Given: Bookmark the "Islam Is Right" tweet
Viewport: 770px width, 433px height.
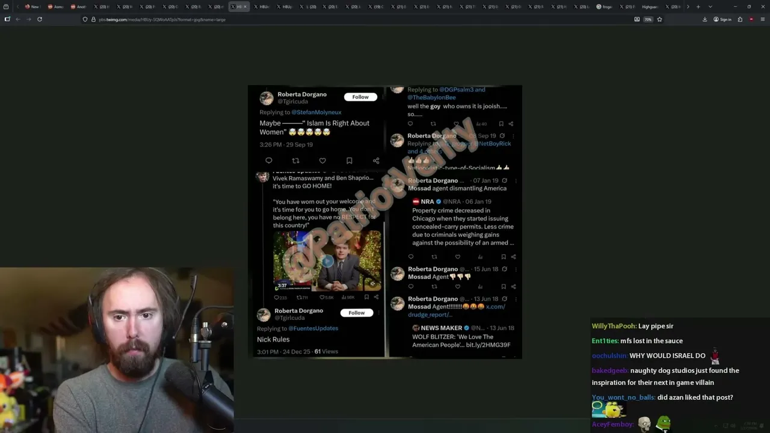Looking at the screenshot, I should point(349,161).
